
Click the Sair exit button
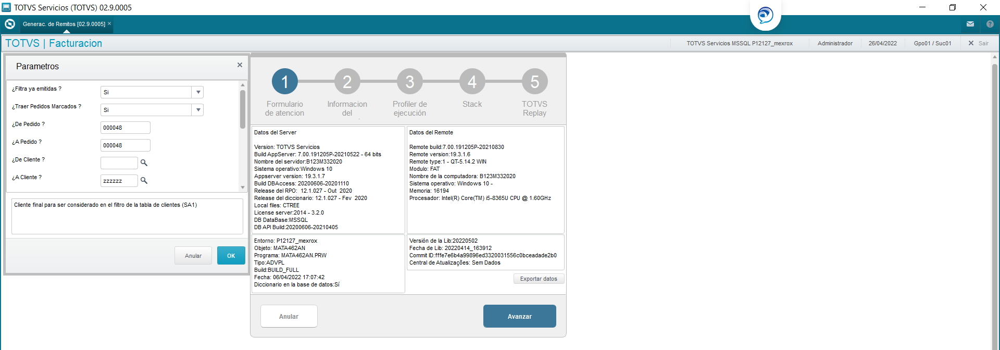979,43
